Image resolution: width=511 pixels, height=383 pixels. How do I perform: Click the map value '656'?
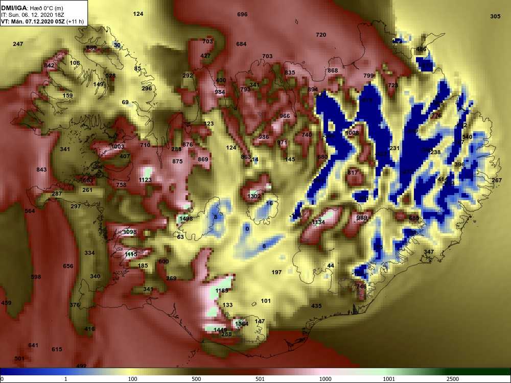tap(68, 266)
